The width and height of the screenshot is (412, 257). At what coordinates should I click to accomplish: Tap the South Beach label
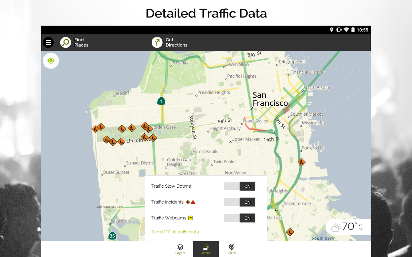coord(316,88)
